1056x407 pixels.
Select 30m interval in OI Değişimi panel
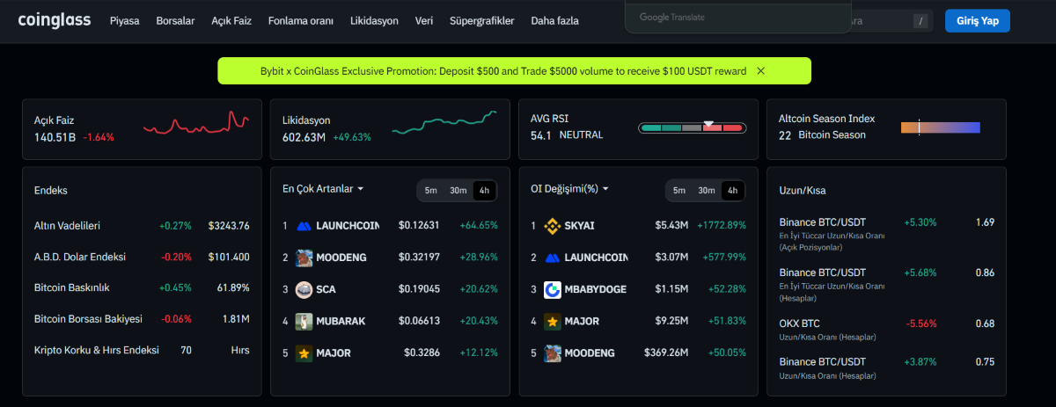point(707,191)
